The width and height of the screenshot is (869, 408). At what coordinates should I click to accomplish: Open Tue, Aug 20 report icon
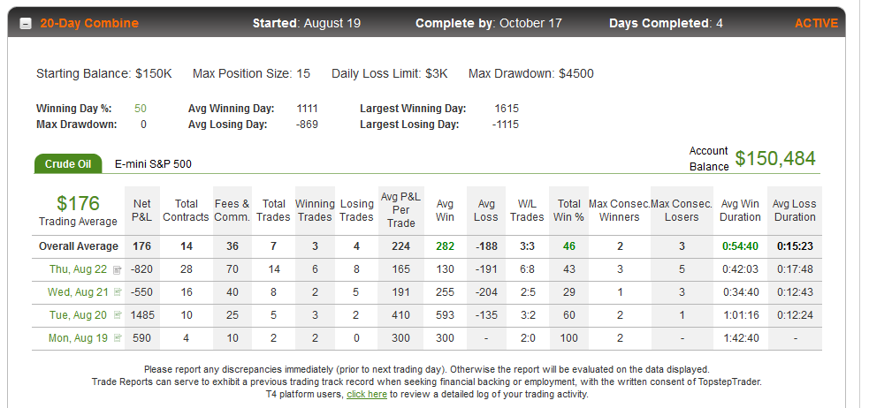point(118,314)
